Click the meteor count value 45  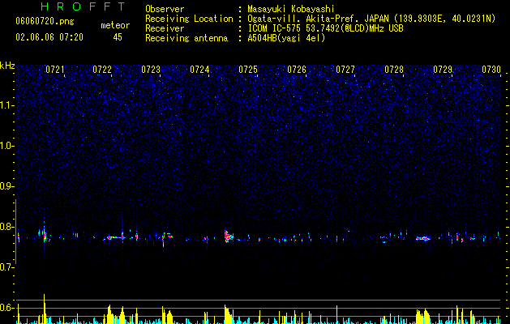click(118, 37)
